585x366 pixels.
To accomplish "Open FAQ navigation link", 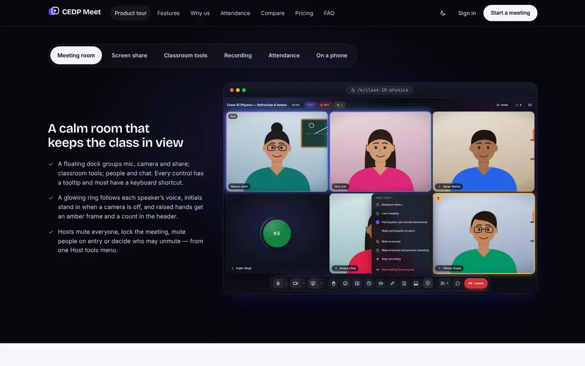I will point(329,13).
